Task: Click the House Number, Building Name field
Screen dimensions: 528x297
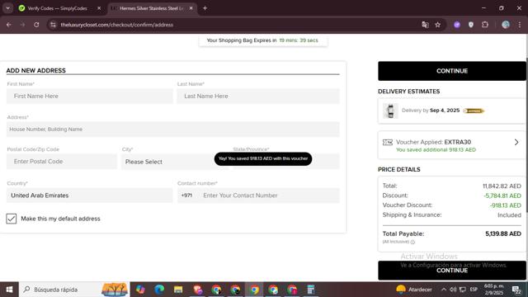Action: [173, 130]
